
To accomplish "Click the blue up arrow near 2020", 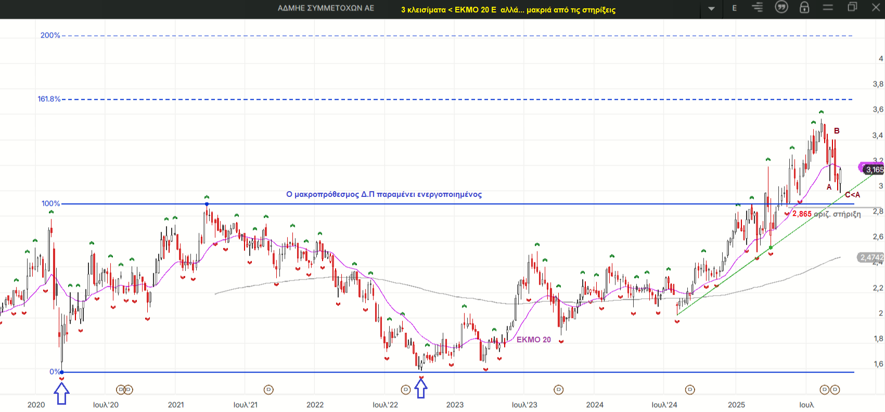I will point(62,394).
